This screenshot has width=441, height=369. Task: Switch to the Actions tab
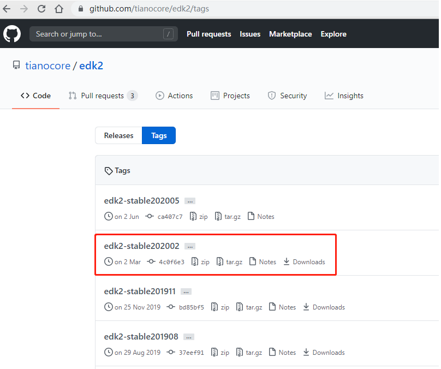click(x=174, y=96)
